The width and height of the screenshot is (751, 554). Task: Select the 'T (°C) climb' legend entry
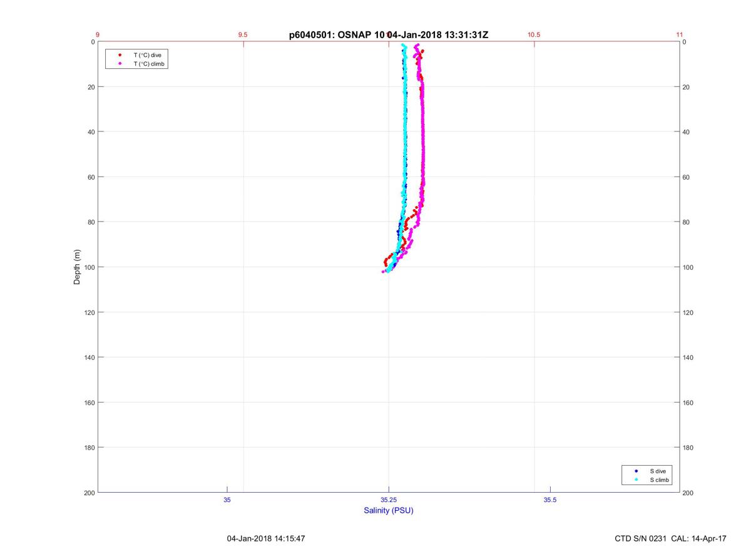(149, 64)
